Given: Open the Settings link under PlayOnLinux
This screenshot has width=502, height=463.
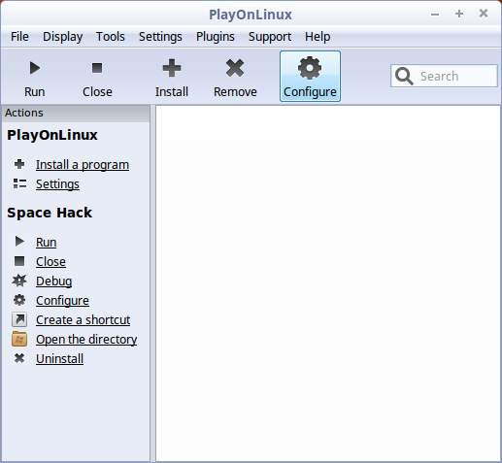Looking at the screenshot, I should tap(57, 184).
